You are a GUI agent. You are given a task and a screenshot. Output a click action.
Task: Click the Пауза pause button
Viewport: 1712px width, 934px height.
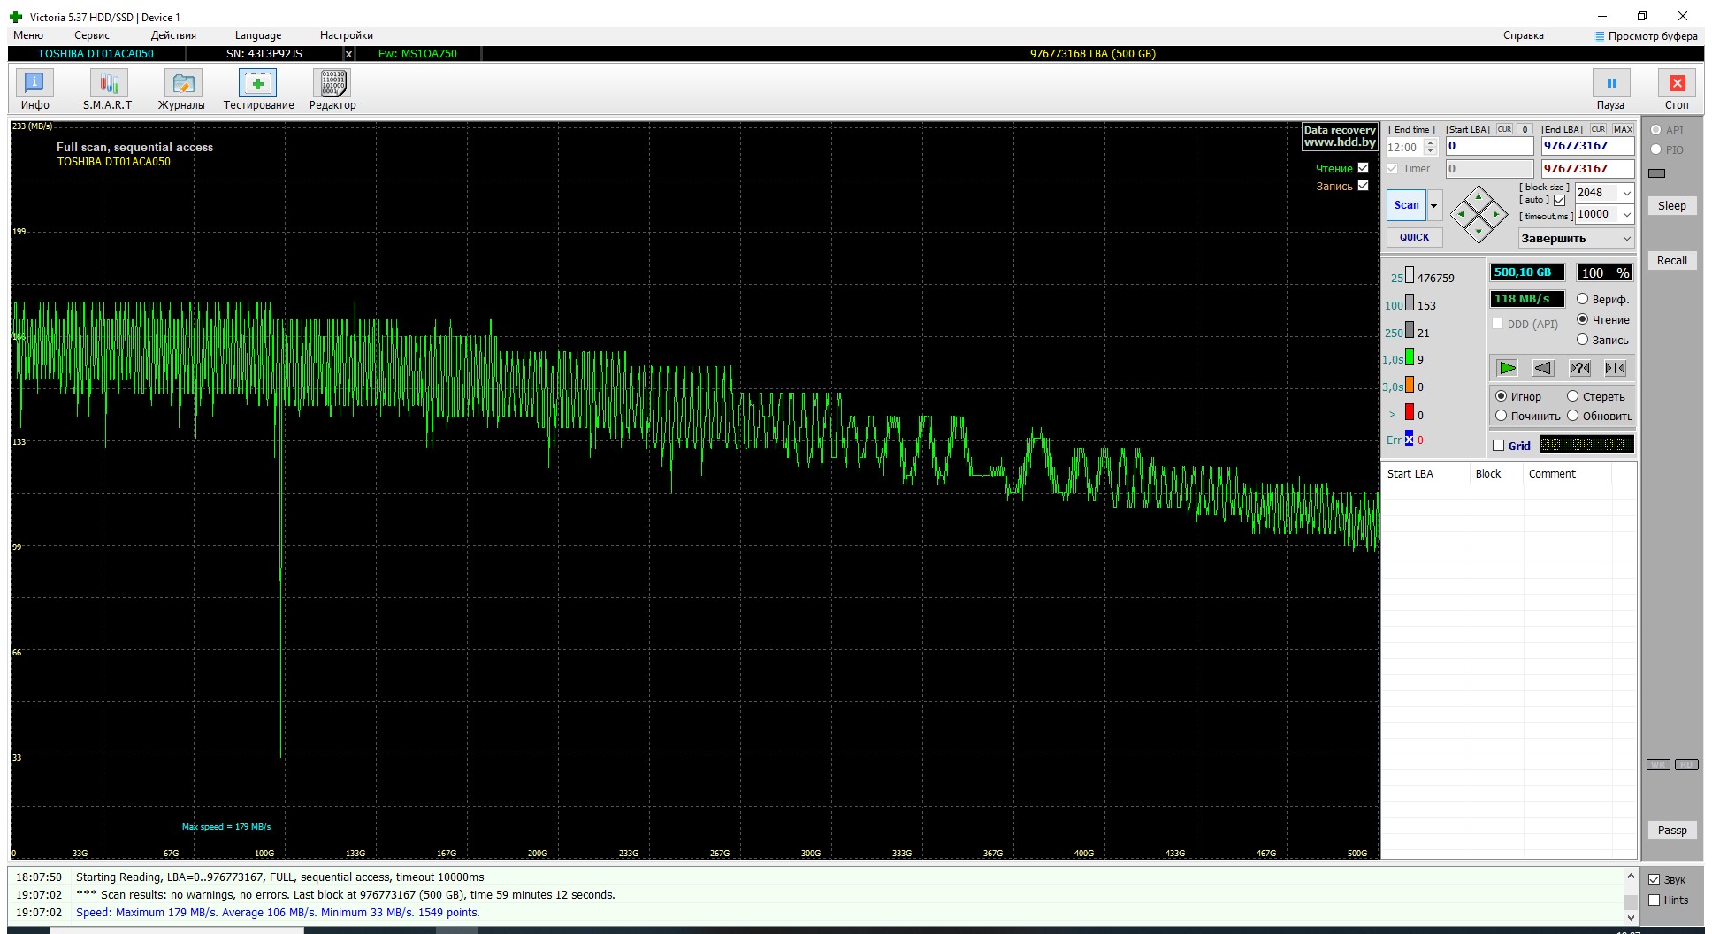click(x=1611, y=89)
